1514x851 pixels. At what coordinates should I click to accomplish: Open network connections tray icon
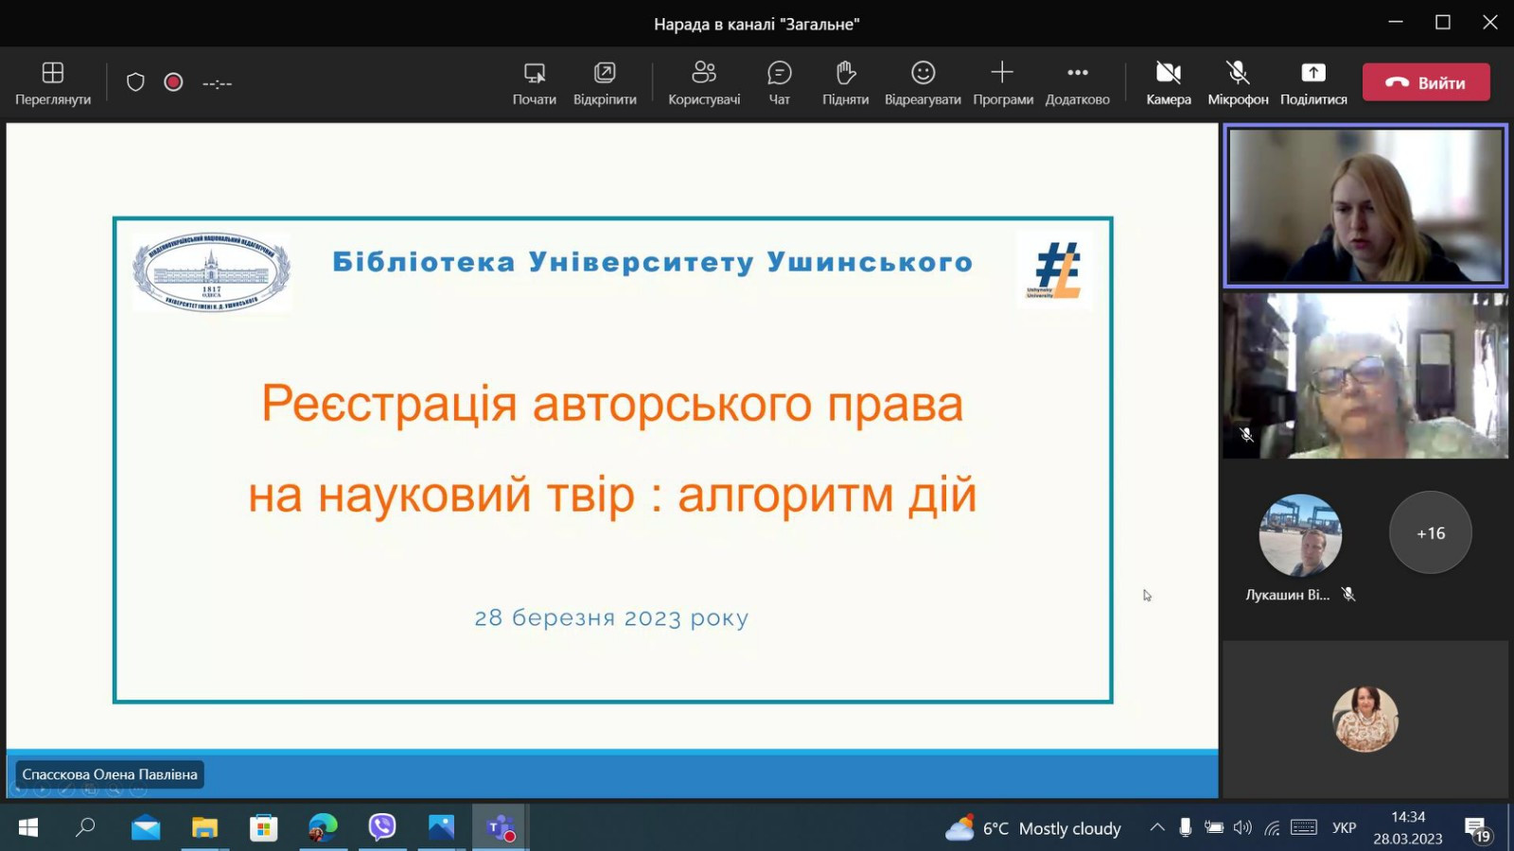pos(1273,828)
